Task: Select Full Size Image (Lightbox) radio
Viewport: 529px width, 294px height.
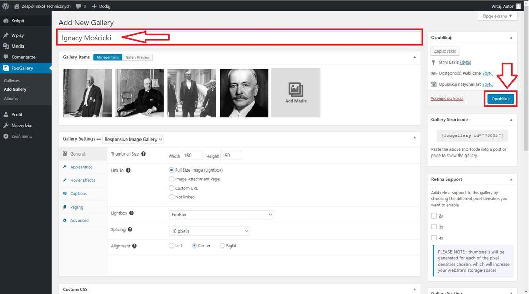Action: 172,170
